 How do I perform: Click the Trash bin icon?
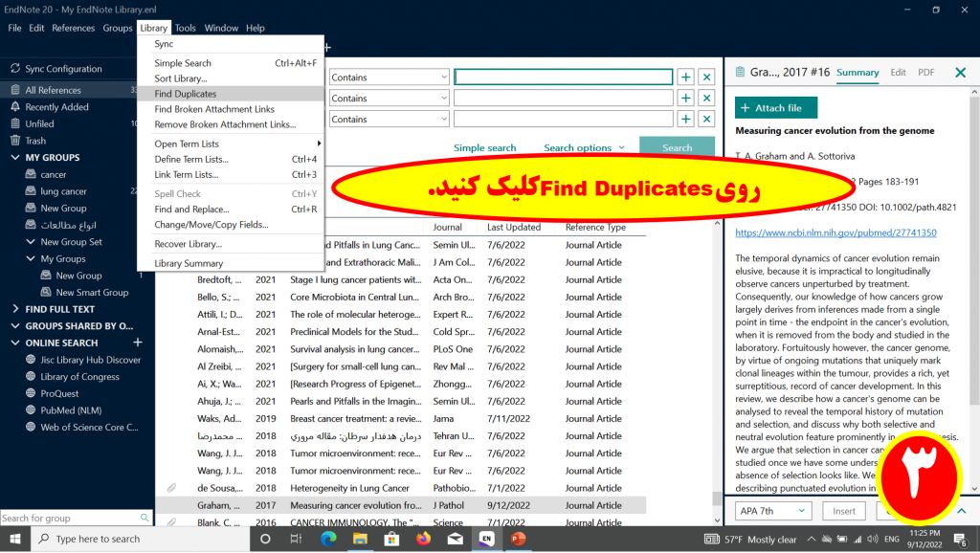pos(15,141)
